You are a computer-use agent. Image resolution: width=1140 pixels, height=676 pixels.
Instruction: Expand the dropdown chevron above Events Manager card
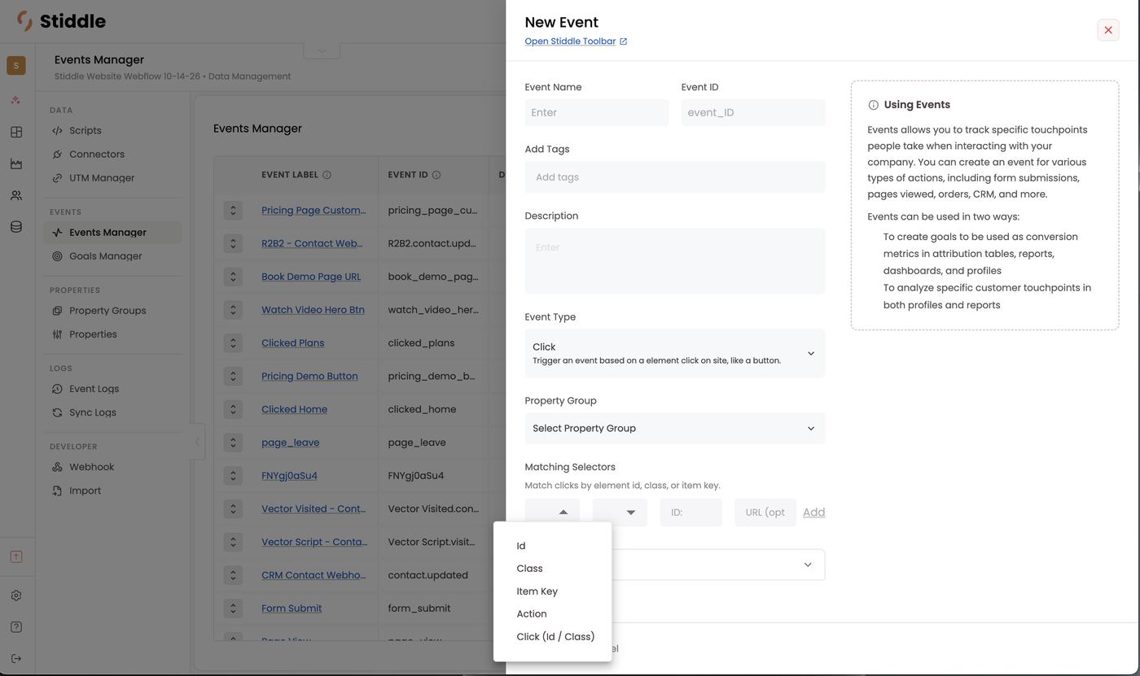pyautogui.click(x=322, y=50)
